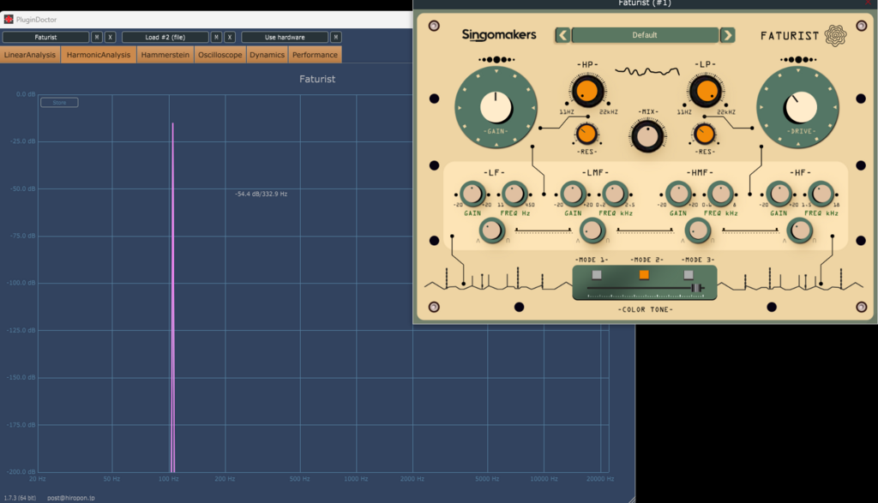The image size is (878, 503).
Task: Click the LMF band shape knob
Action: pyautogui.click(x=592, y=231)
